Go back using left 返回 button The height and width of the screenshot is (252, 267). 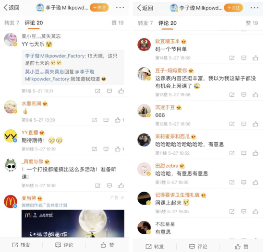point(12,8)
